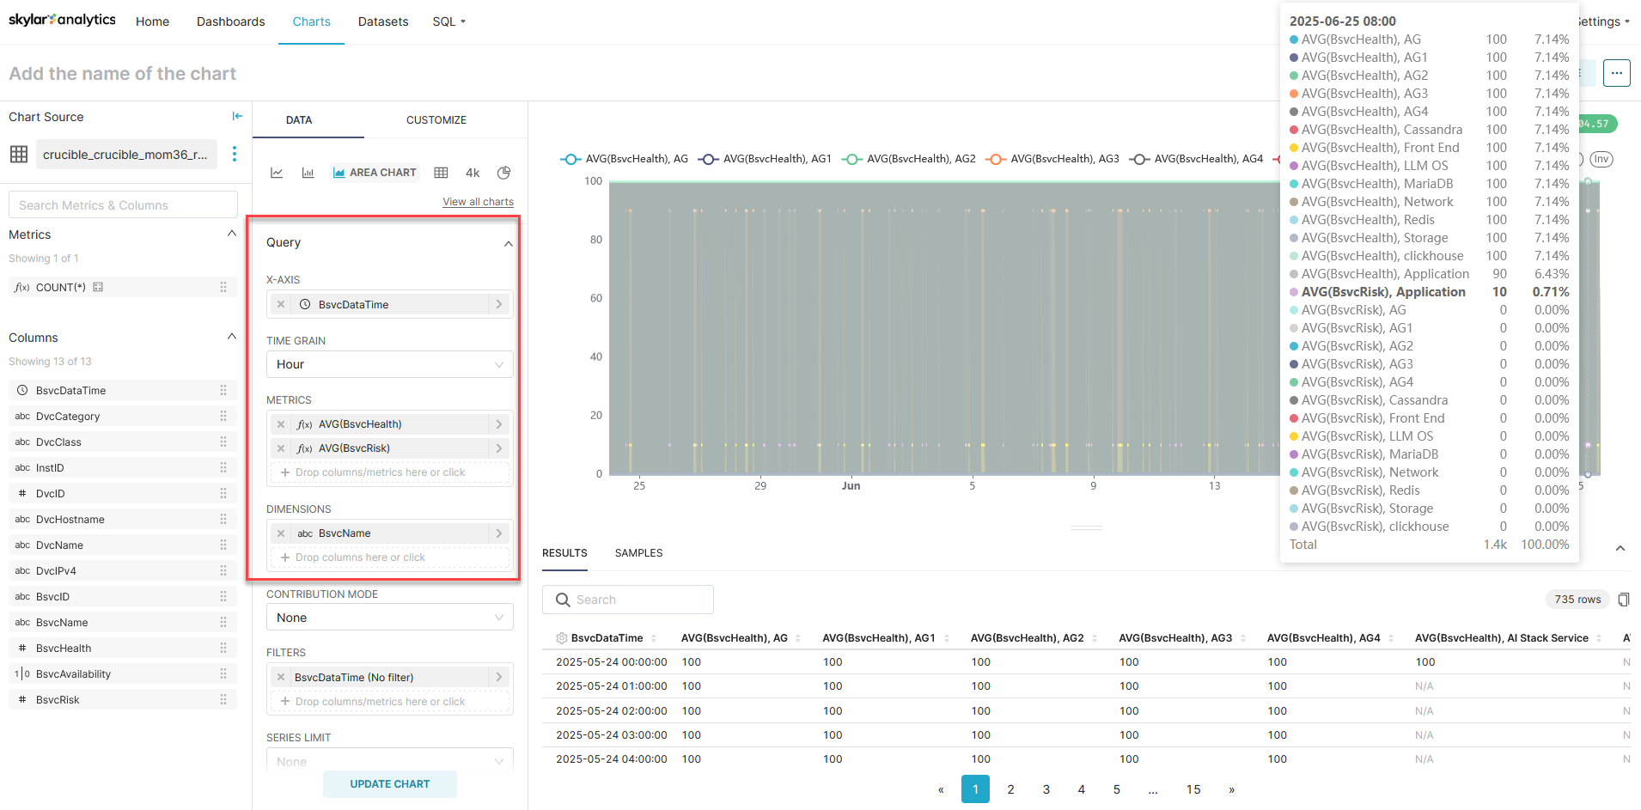Remove the AVG(BsvcHealth) metric

pyautogui.click(x=281, y=424)
